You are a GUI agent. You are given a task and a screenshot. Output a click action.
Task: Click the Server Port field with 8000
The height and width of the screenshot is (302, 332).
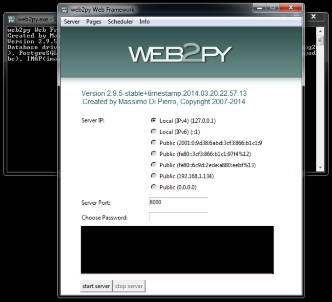pyautogui.click(x=179, y=202)
